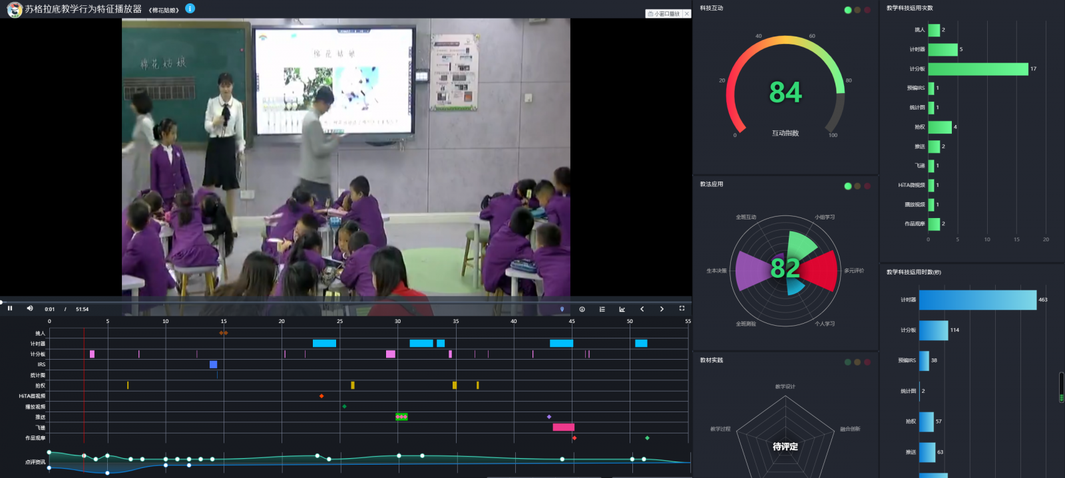Enter fullscreen video mode
The image size is (1065, 478).
pyautogui.click(x=682, y=308)
